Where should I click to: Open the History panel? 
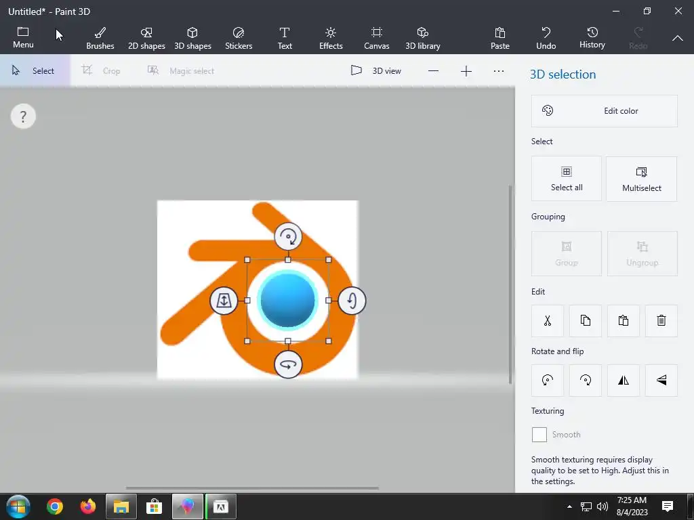[592, 38]
